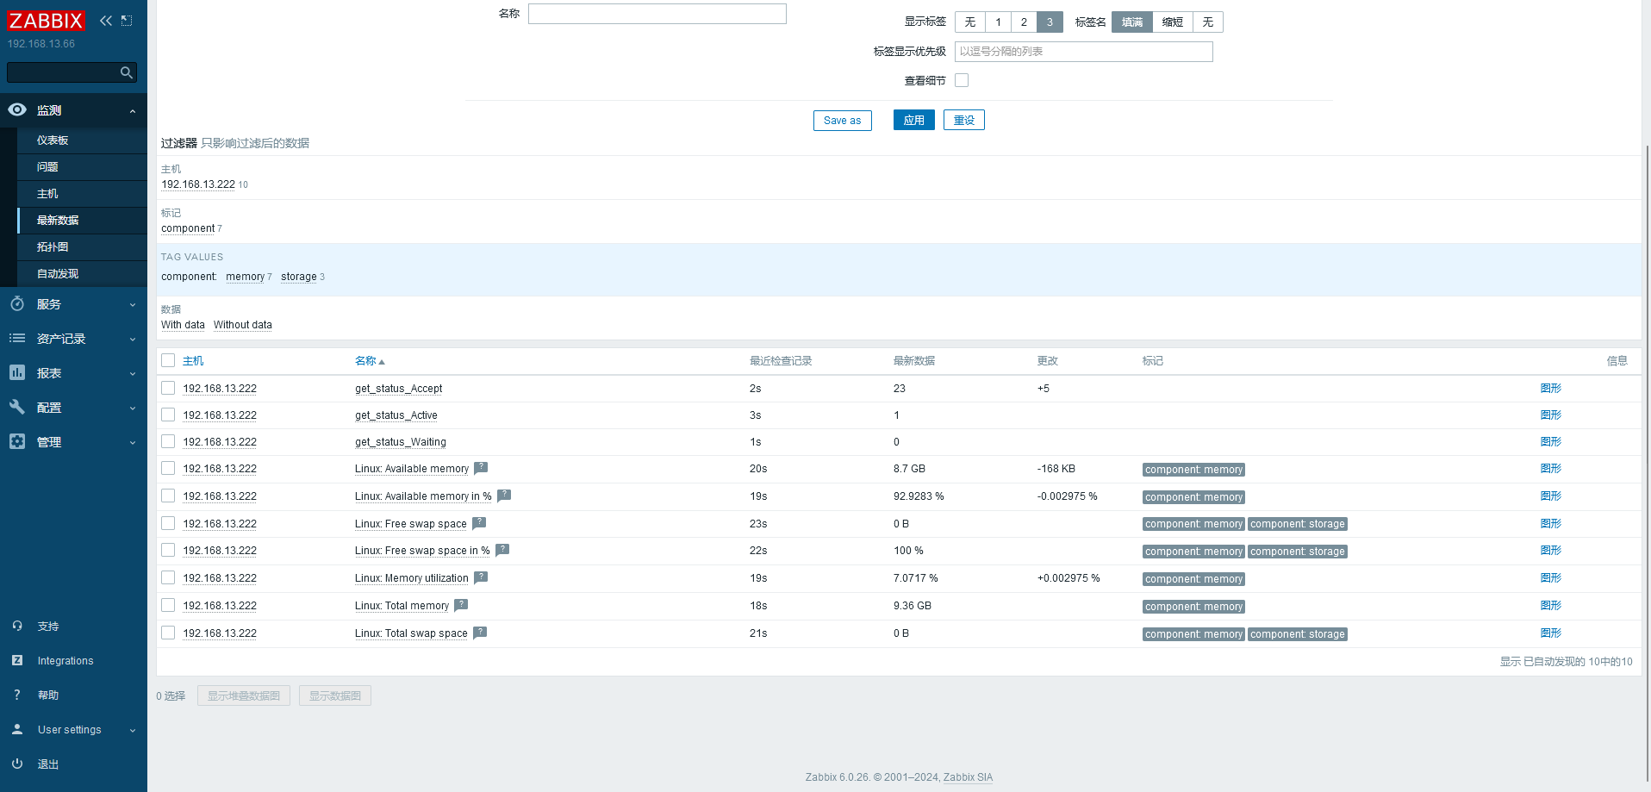Tick the checkbox for get_status_Accept row

168,388
